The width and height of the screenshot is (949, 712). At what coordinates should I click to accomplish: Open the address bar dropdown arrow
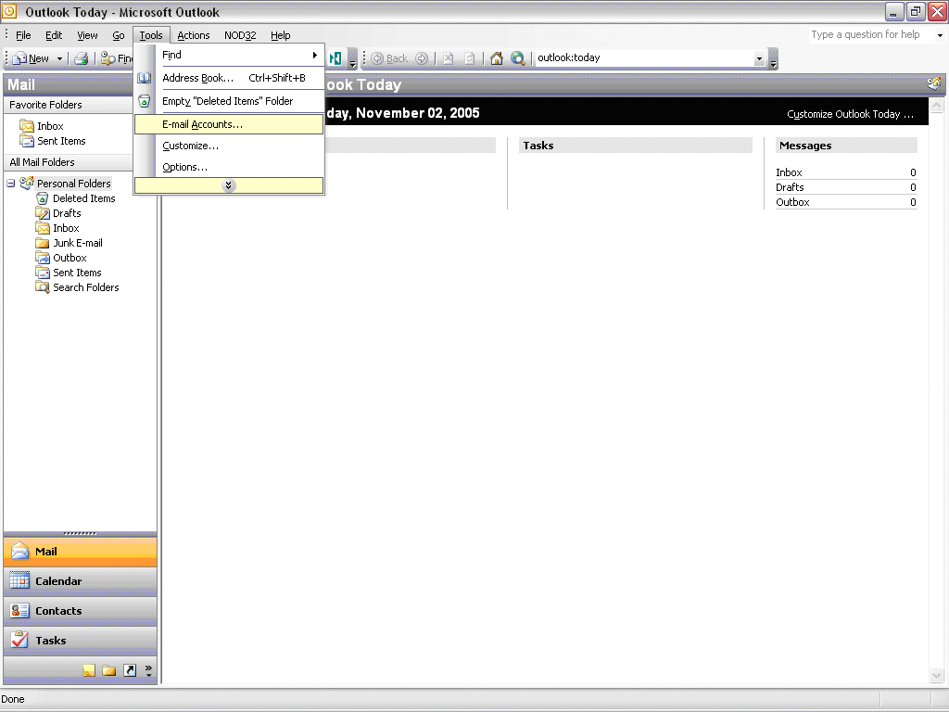759,58
